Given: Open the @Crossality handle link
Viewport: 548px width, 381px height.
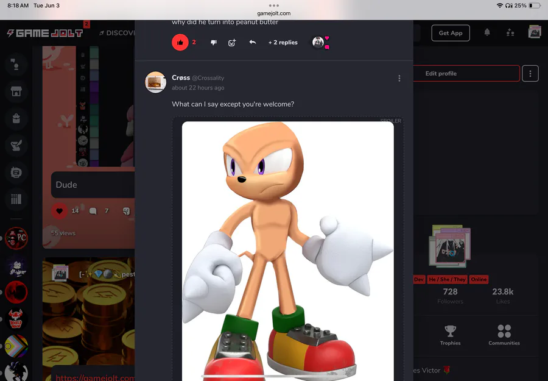Looking at the screenshot, I should [208, 78].
